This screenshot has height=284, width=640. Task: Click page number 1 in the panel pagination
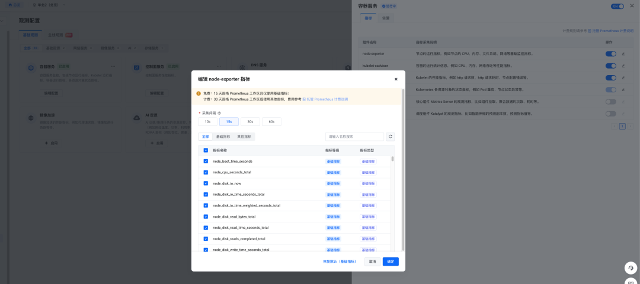[x=622, y=126]
